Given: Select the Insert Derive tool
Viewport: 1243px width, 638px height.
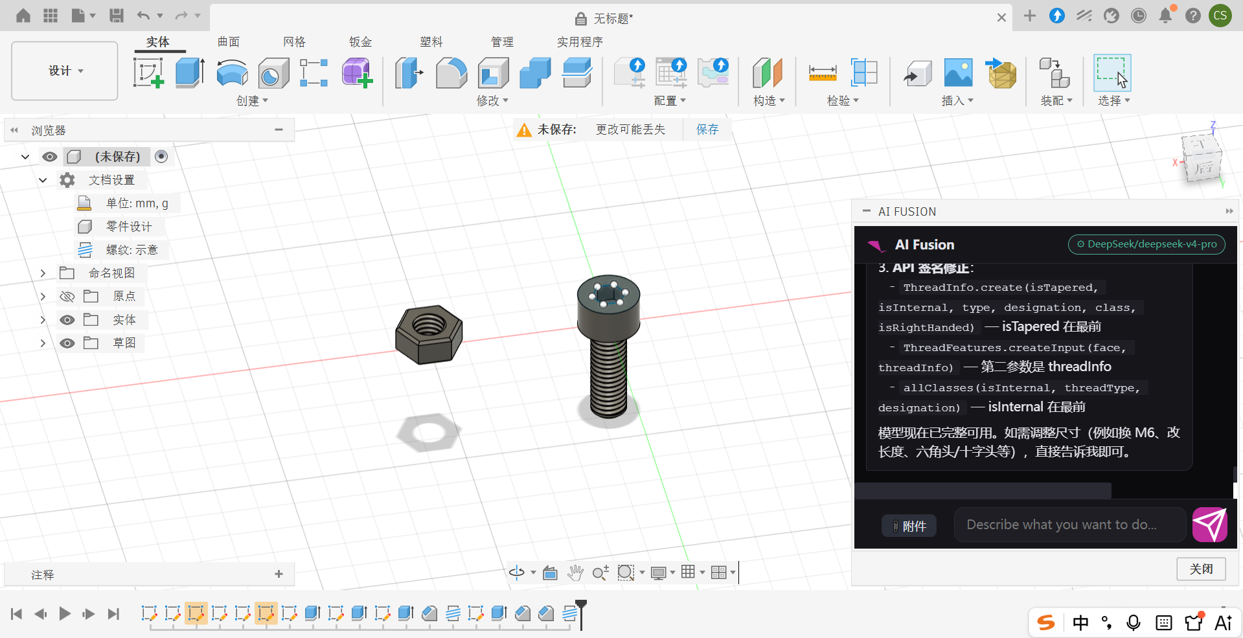Looking at the screenshot, I should click(917, 73).
